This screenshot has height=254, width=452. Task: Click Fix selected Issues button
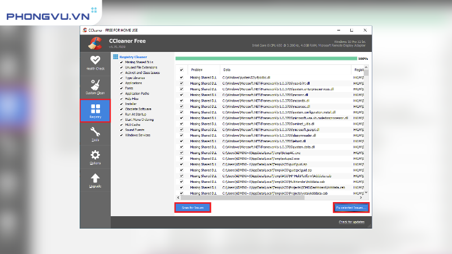coord(351,208)
